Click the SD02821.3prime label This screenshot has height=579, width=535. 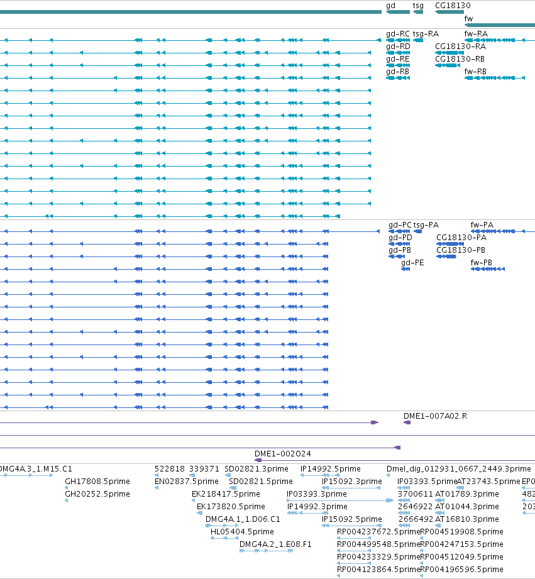coord(256,469)
